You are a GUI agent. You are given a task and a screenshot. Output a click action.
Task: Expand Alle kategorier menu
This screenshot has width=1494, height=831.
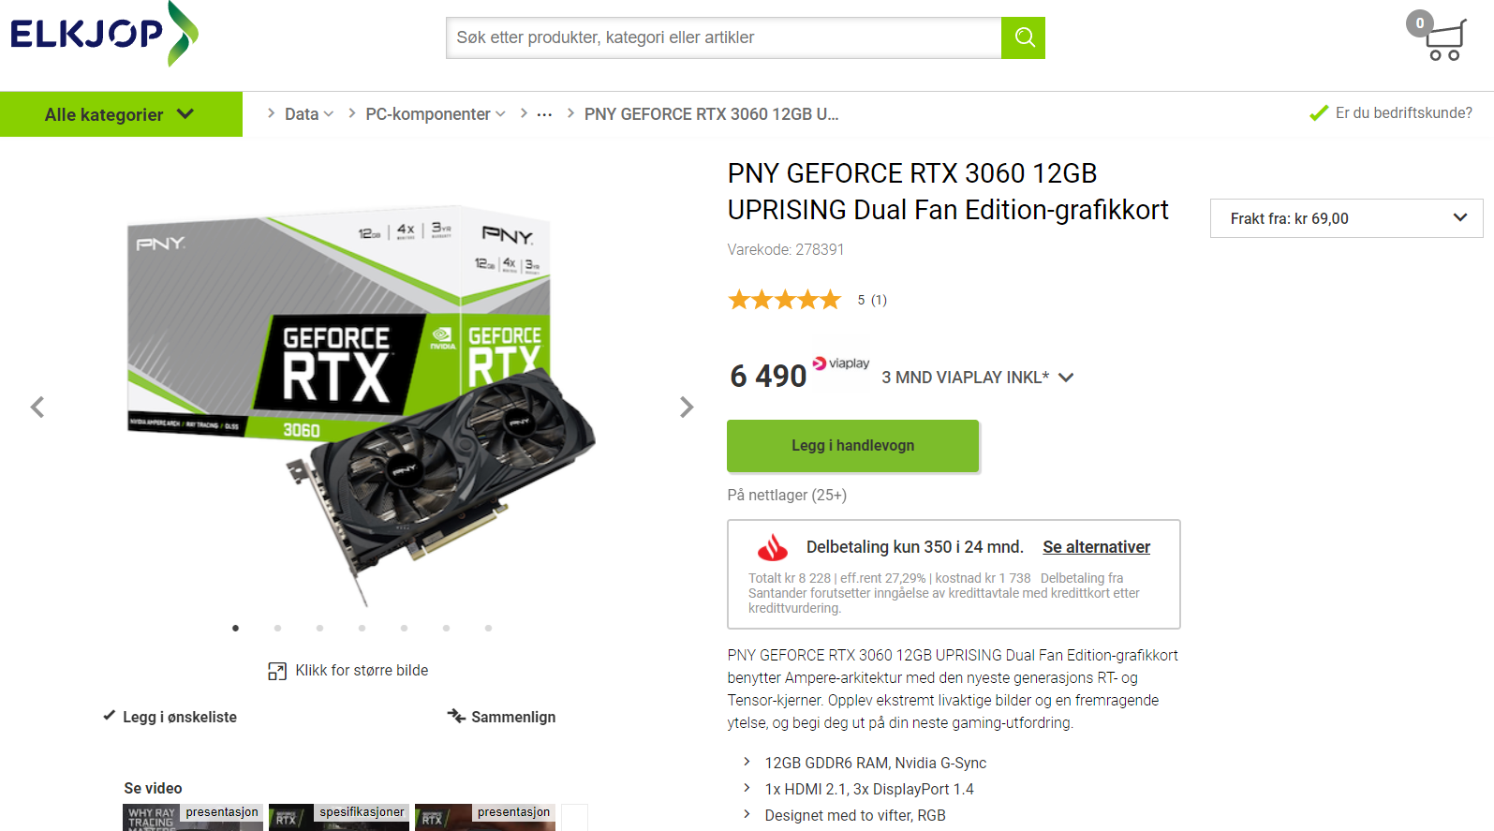click(x=121, y=114)
